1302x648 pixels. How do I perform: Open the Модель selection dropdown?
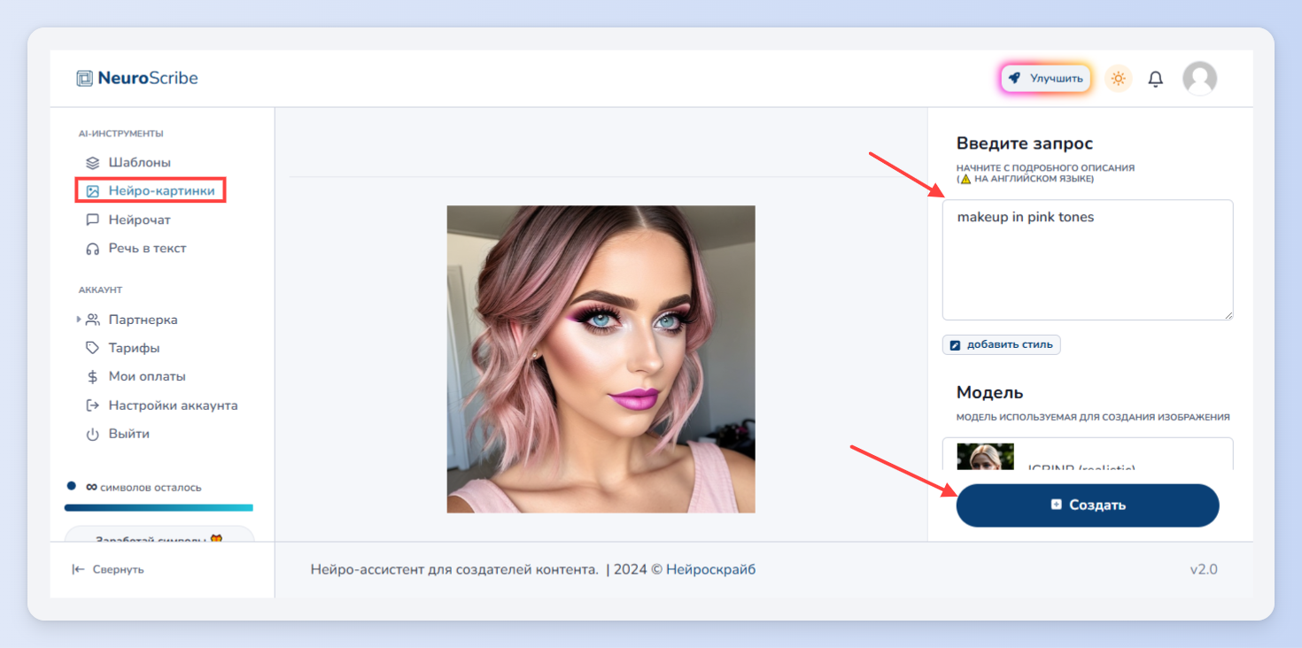[x=1088, y=454]
